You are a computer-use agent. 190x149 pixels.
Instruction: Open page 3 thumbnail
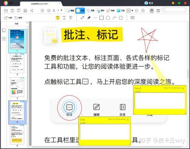[17, 87]
